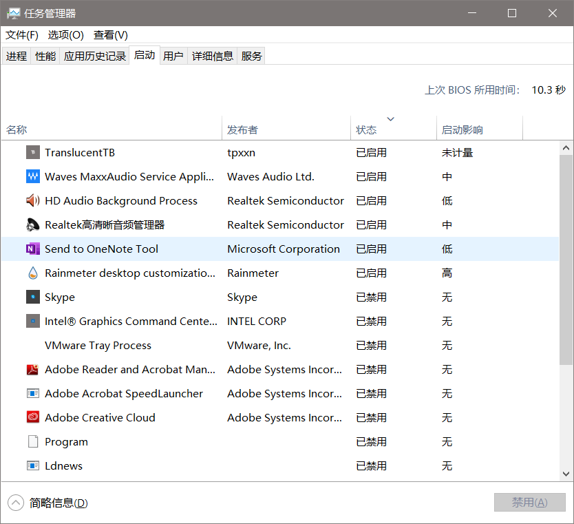
Task: Sort by the 状态 column header
Action: click(394, 128)
